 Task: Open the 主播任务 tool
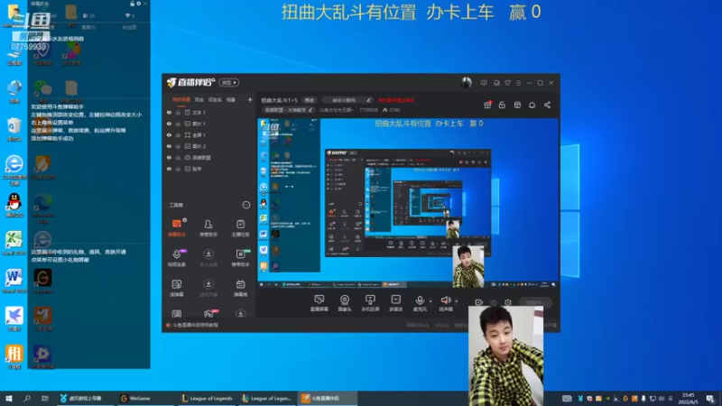[240, 227]
